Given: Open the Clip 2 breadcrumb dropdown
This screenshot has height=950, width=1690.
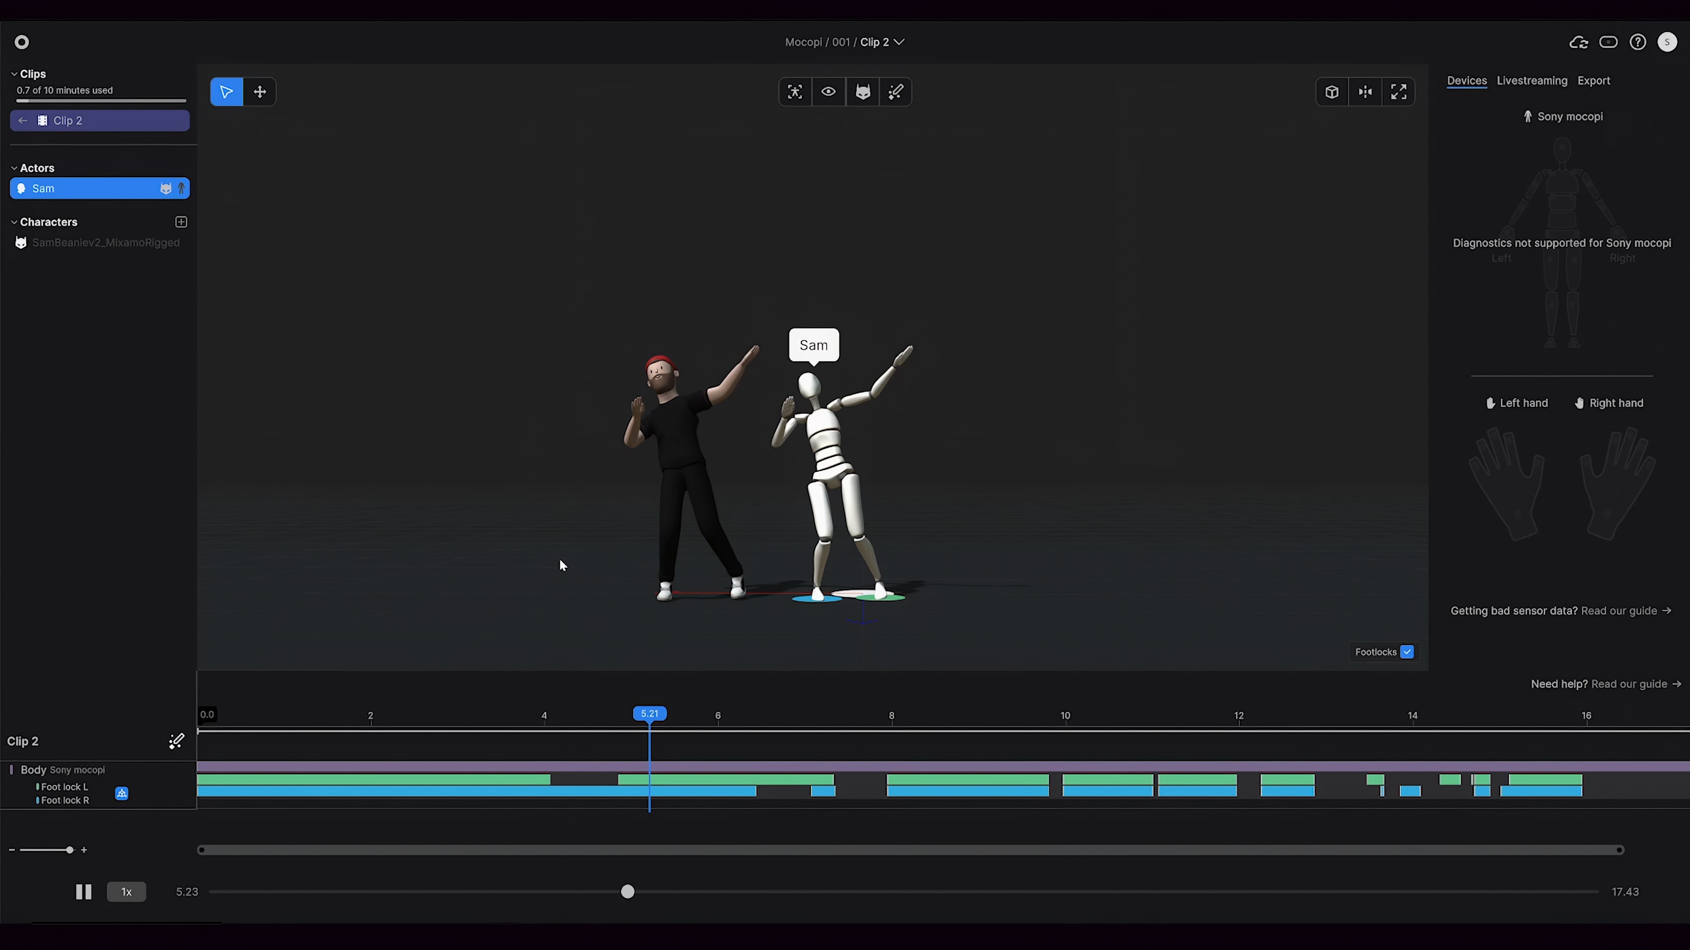Looking at the screenshot, I should [882, 42].
